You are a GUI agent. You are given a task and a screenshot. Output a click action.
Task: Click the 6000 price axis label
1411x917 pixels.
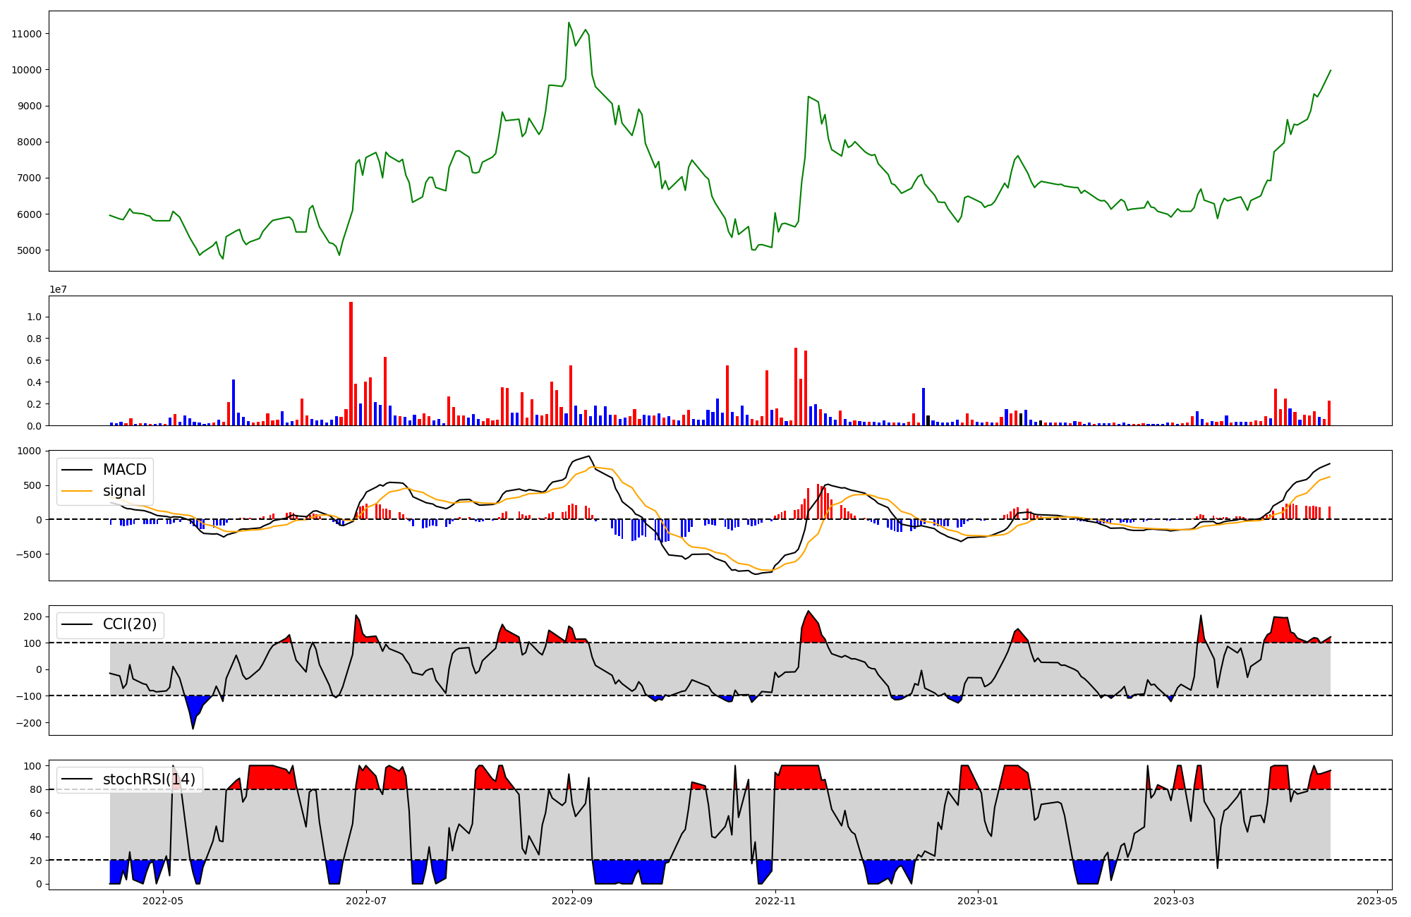(29, 214)
